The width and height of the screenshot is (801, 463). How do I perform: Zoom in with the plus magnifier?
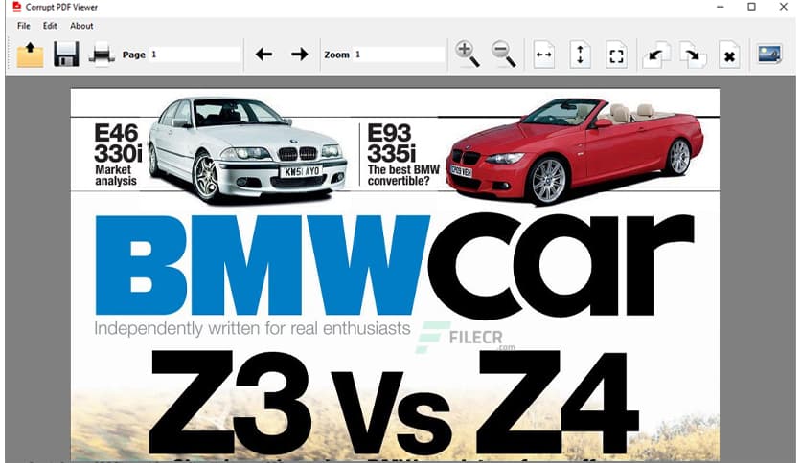pos(468,55)
